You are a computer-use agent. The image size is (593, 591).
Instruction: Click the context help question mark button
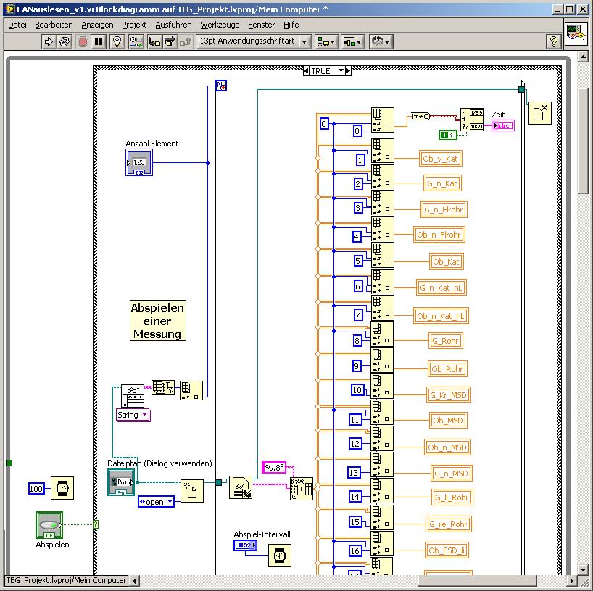coord(553,41)
